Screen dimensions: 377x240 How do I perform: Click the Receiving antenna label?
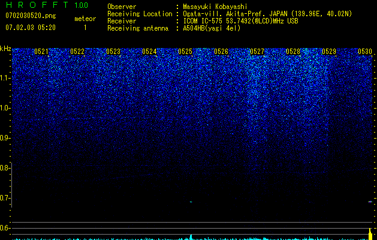click(138, 28)
